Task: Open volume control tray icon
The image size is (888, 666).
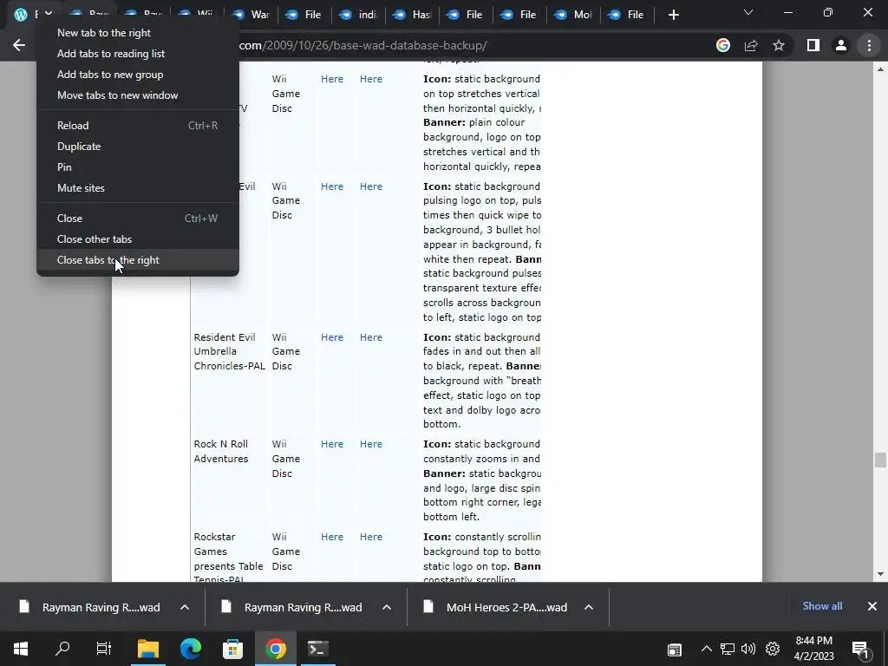Action: click(x=748, y=649)
